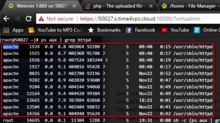
Task: Click the highlighted apache text in PID 1924 row
Action: (11, 46)
